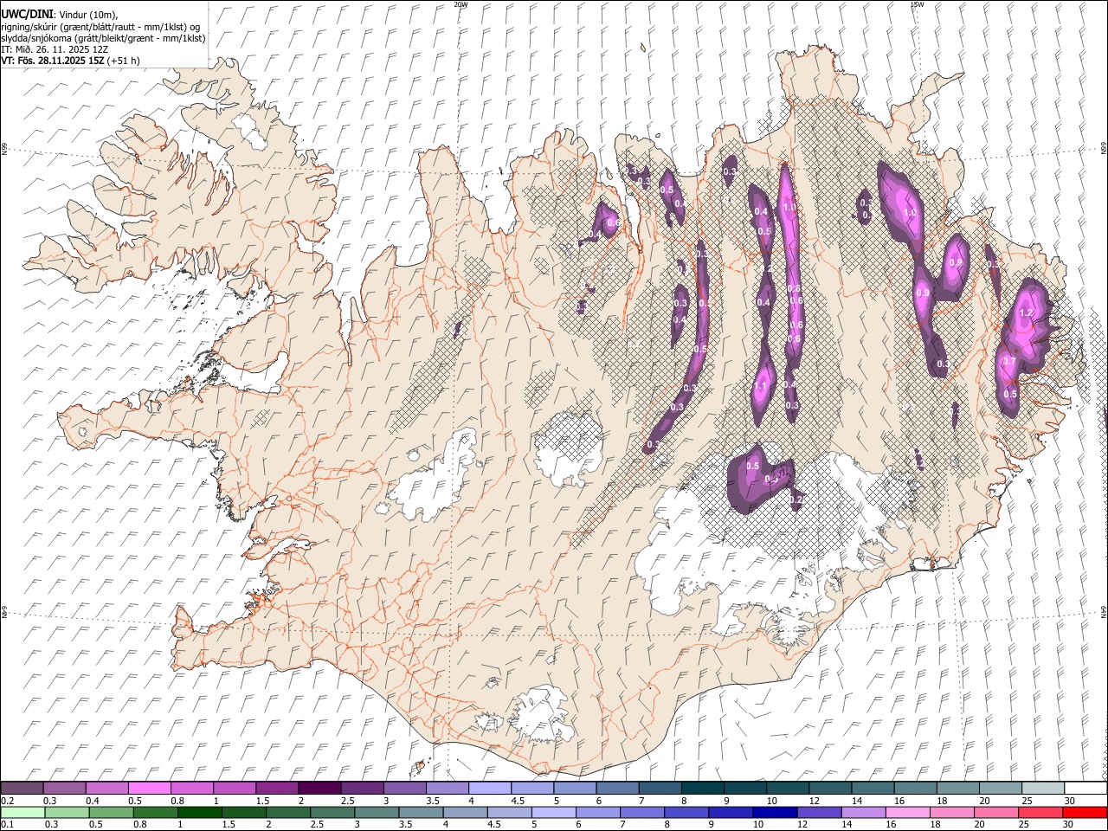The image size is (1108, 831).
Task: Select the bottom legend swatch labeled 7
Action: [x=641, y=812]
